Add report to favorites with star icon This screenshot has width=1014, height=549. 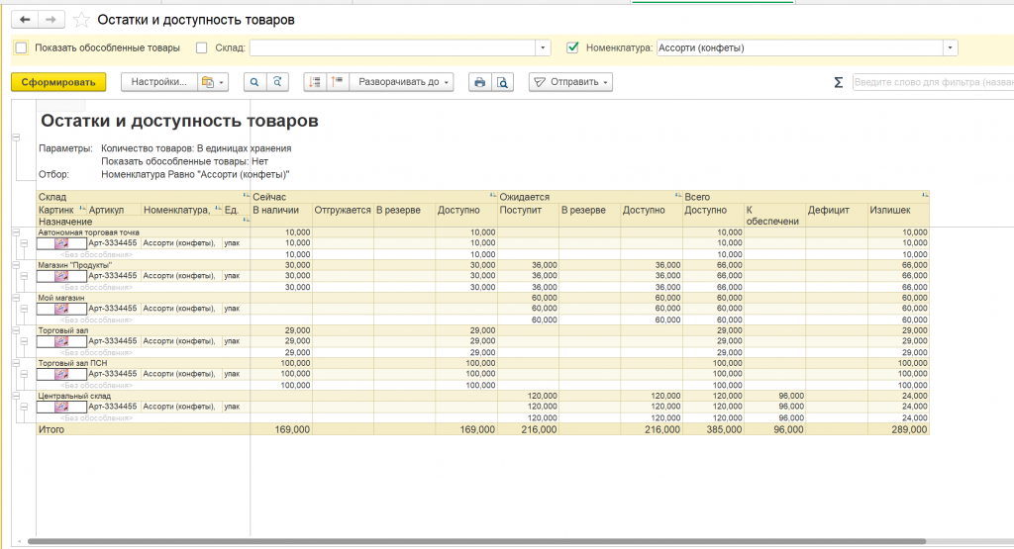click(81, 20)
